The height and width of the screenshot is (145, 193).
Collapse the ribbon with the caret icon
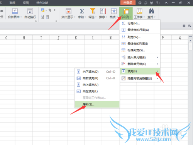click(166, 3)
